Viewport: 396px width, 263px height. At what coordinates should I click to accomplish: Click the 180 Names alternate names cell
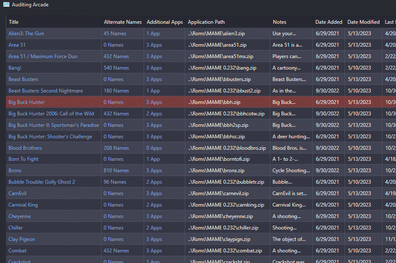pyautogui.click(x=116, y=90)
